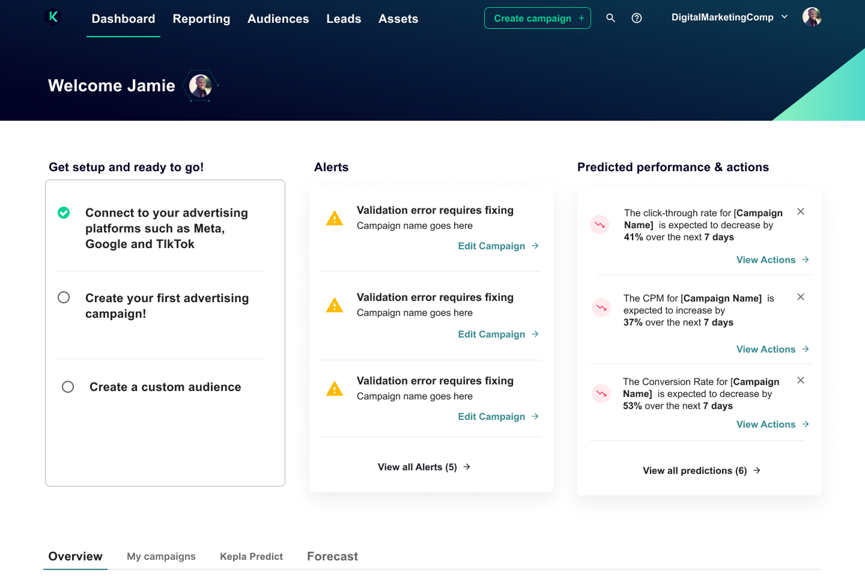Click the trend icon beside Conversion Rate prediction
The image size is (865, 585).
pyautogui.click(x=601, y=393)
